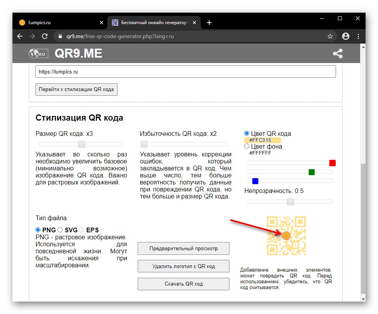Select Цвет фона radio button
This screenshot has width=378, height=314.
[247, 146]
